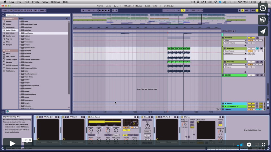The image size is (271, 152).
Task: Solo the 65 Audio track
Action: (257, 62)
